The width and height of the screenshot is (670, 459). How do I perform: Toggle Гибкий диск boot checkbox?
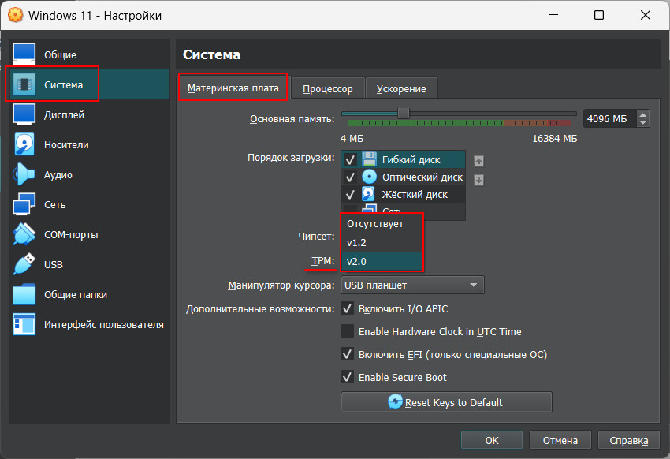(x=351, y=160)
